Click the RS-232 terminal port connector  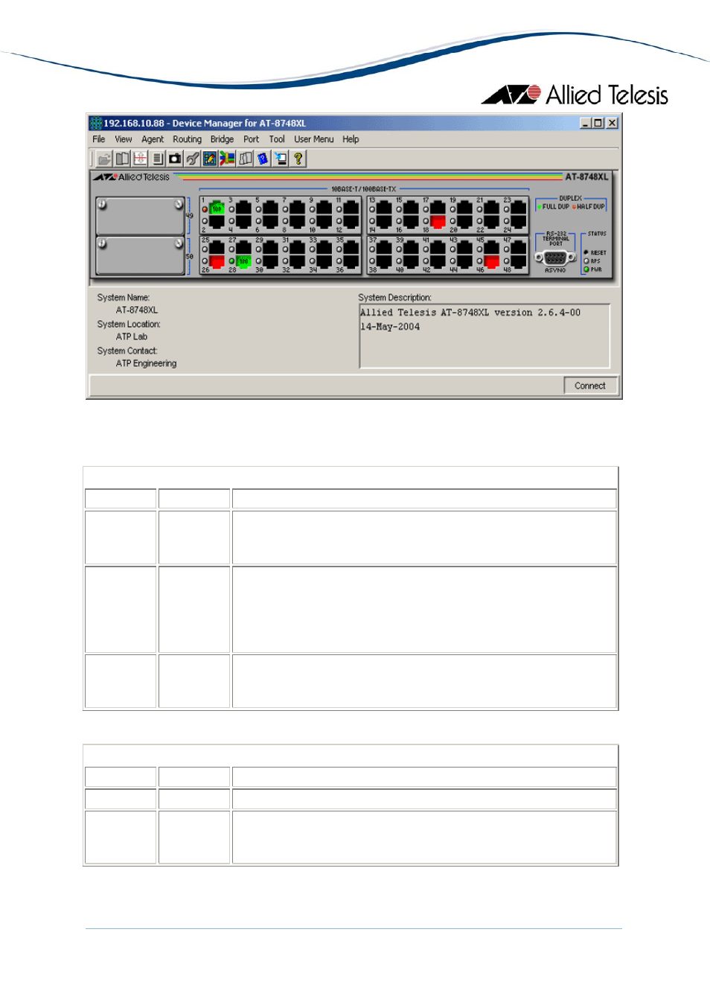click(555, 258)
